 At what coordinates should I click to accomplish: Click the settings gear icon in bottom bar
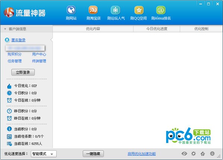coord(194,154)
